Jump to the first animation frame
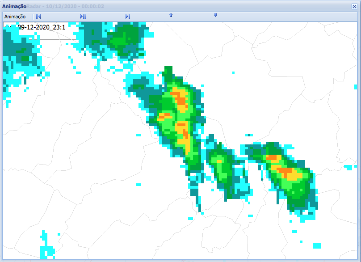This screenshot has width=361, height=262. (x=39, y=17)
